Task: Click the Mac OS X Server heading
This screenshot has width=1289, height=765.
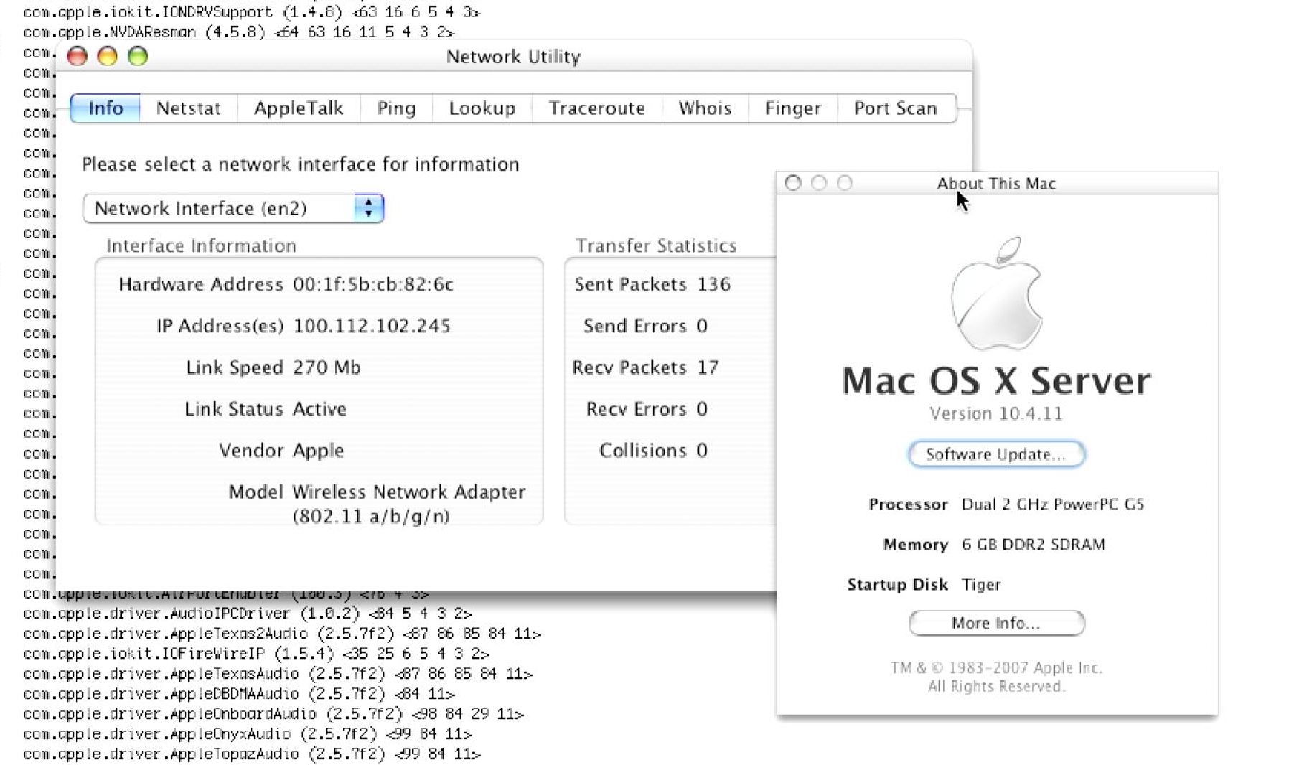Action: click(x=996, y=381)
